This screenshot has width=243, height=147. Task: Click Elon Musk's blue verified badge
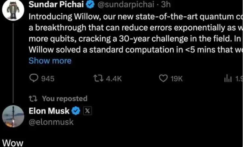[x=76, y=111]
